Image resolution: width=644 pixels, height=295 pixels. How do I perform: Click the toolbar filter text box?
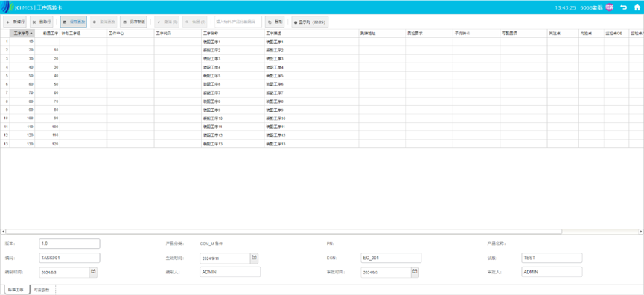click(238, 22)
